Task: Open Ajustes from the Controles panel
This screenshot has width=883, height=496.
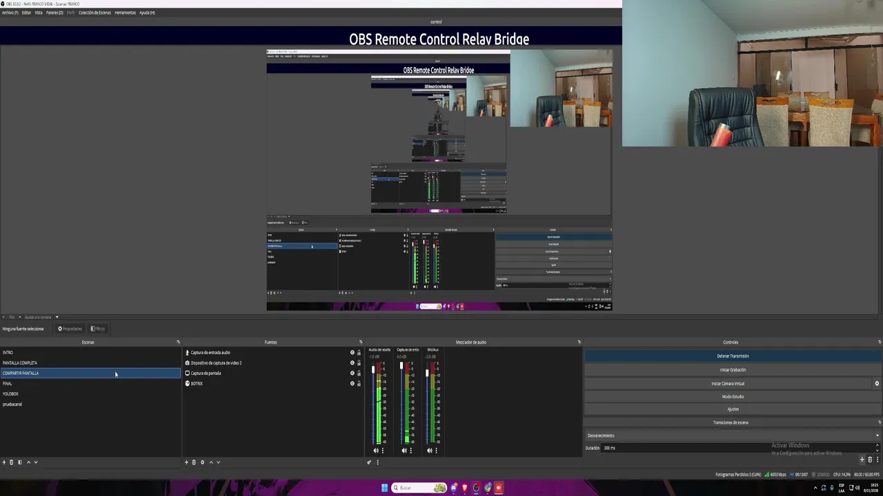Action: [733, 409]
